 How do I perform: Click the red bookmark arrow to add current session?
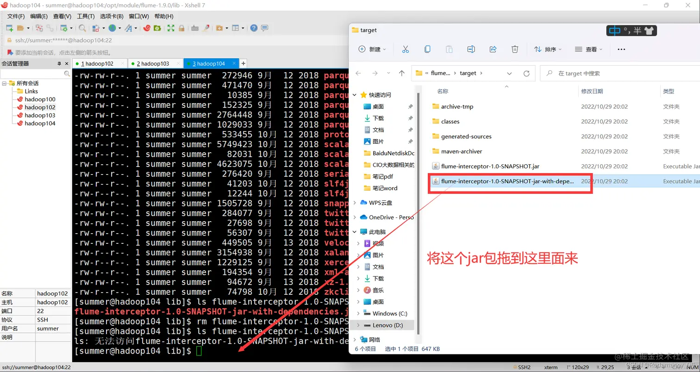click(10, 52)
